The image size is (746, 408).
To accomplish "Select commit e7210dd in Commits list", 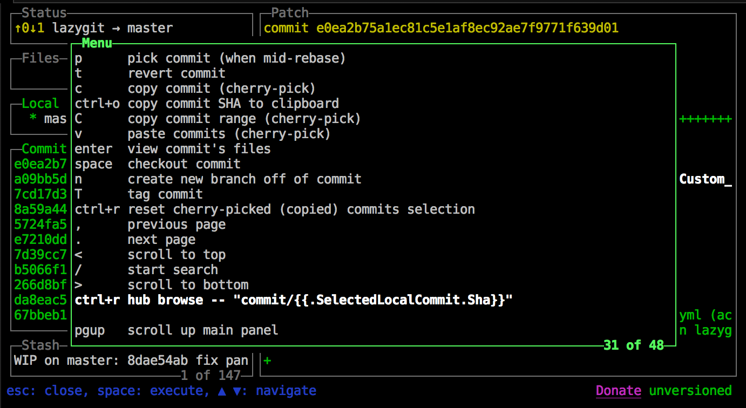I will pos(41,239).
